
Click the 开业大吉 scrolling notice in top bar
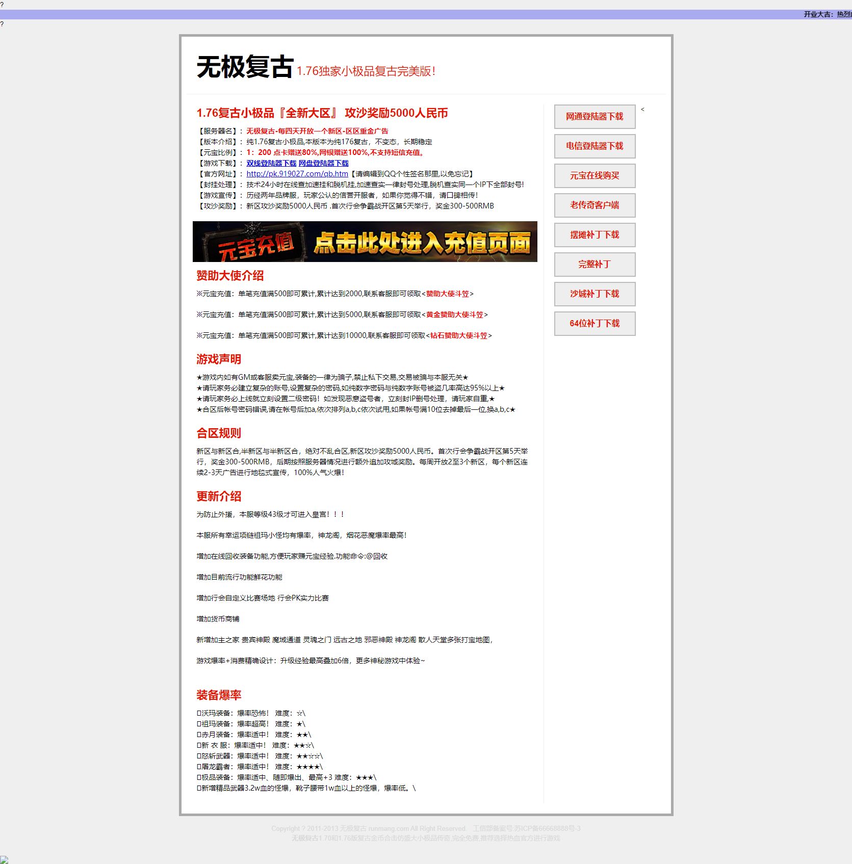(x=827, y=14)
